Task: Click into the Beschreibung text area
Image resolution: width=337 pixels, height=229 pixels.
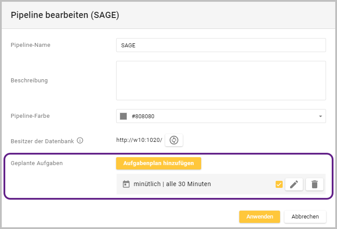Action: [221, 81]
